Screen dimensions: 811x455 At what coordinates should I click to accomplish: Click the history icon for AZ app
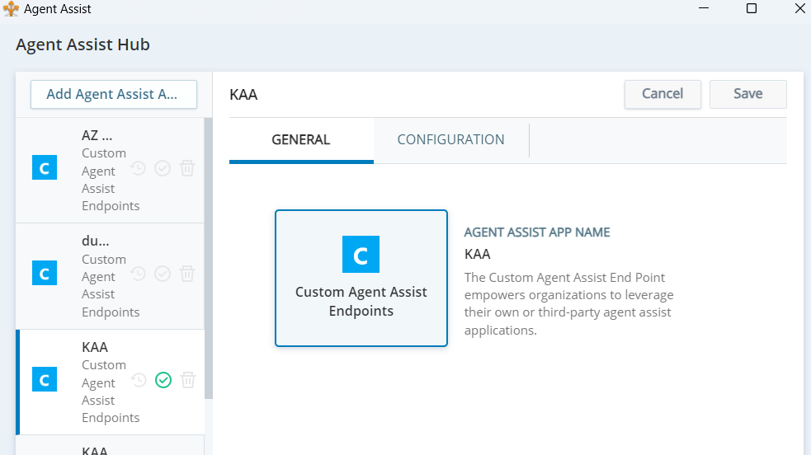(139, 168)
